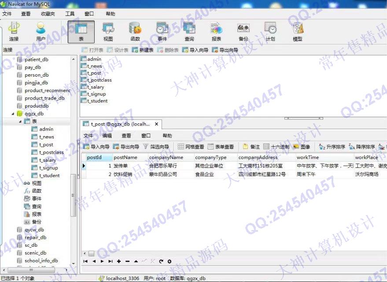The width and height of the screenshot is (387, 282).
Task: Open the 备份 (Backup) tool
Action: [243, 32]
